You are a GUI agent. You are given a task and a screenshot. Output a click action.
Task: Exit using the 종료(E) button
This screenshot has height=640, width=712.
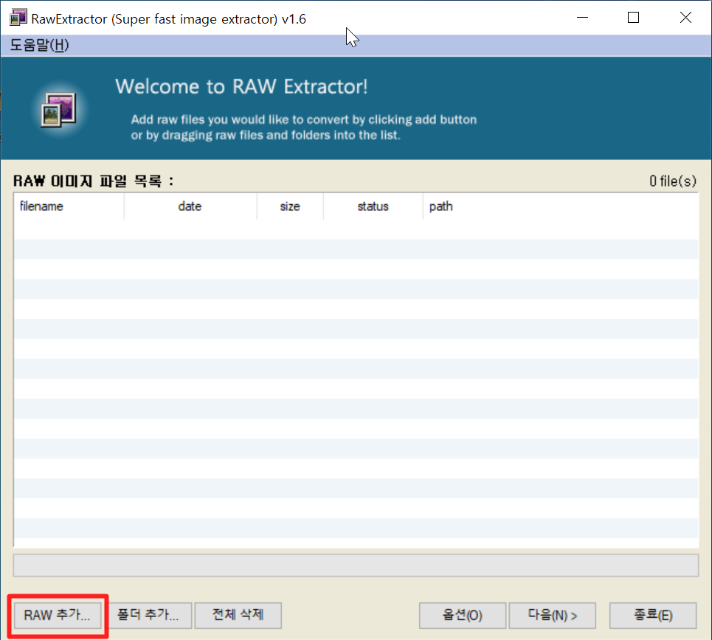[653, 615]
